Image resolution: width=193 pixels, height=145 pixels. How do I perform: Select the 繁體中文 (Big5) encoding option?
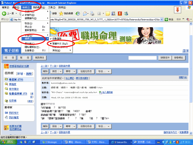pos(60,44)
